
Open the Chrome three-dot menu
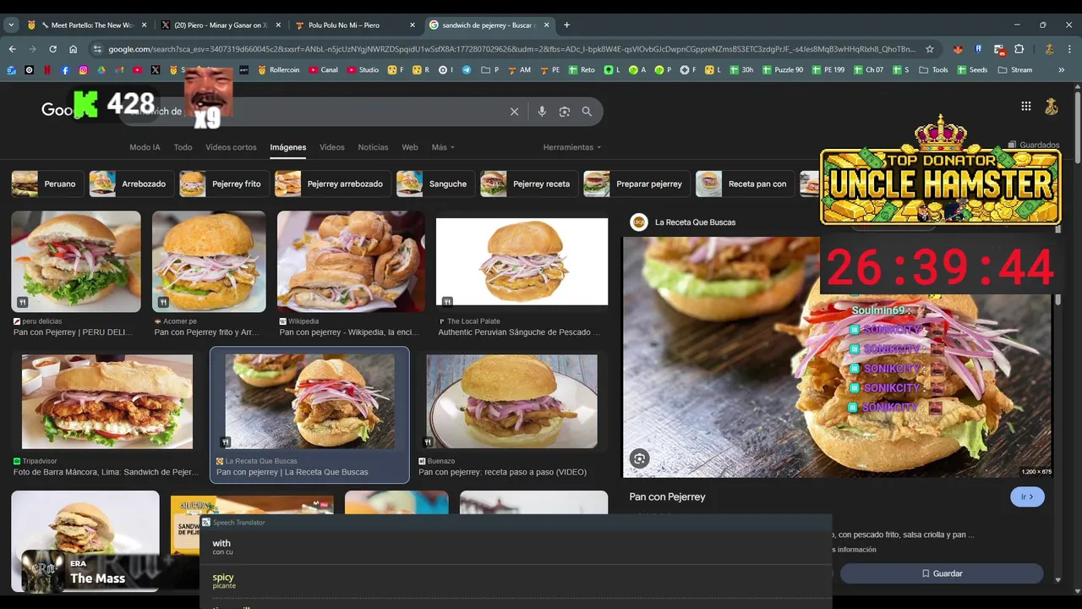pos(1070,49)
